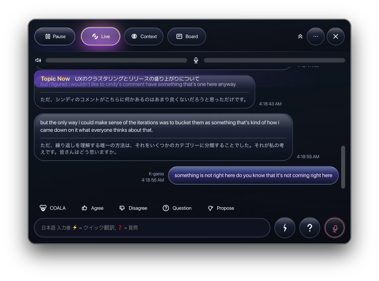The width and height of the screenshot is (379, 281).
Task: Click the Agree thumbs-up icon
Action: pos(84,208)
